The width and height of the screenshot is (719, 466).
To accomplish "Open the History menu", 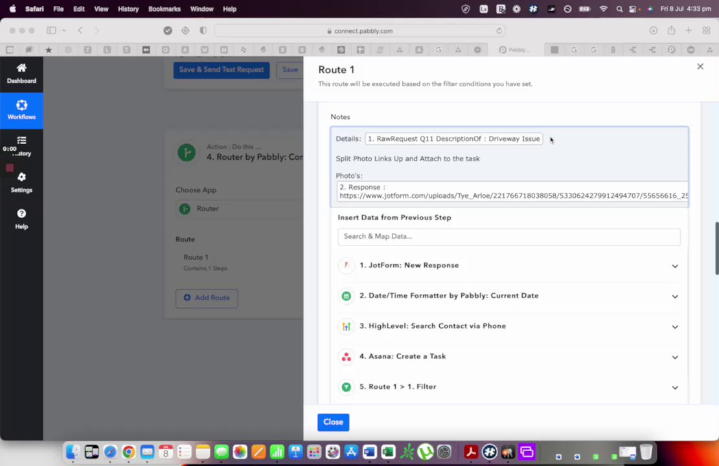I will tap(128, 8).
